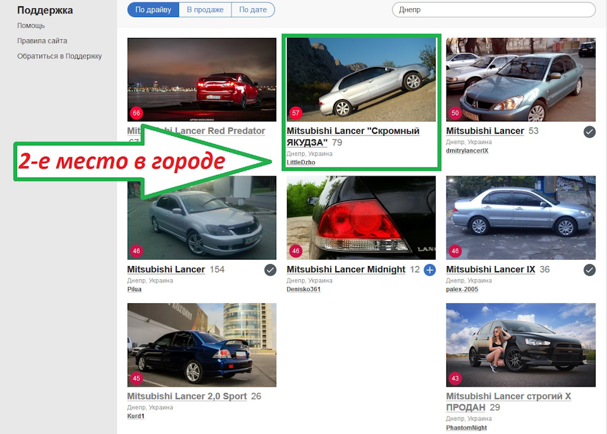
Task: Open PhantomNight user profile
Action: point(466,428)
